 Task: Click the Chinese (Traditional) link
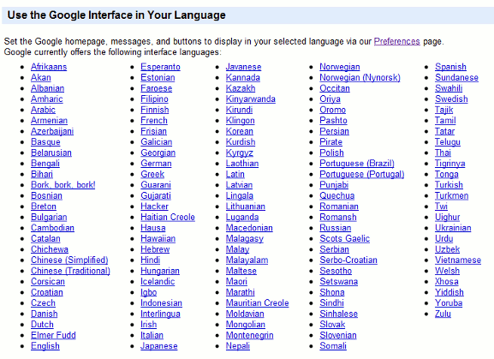(70, 271)
